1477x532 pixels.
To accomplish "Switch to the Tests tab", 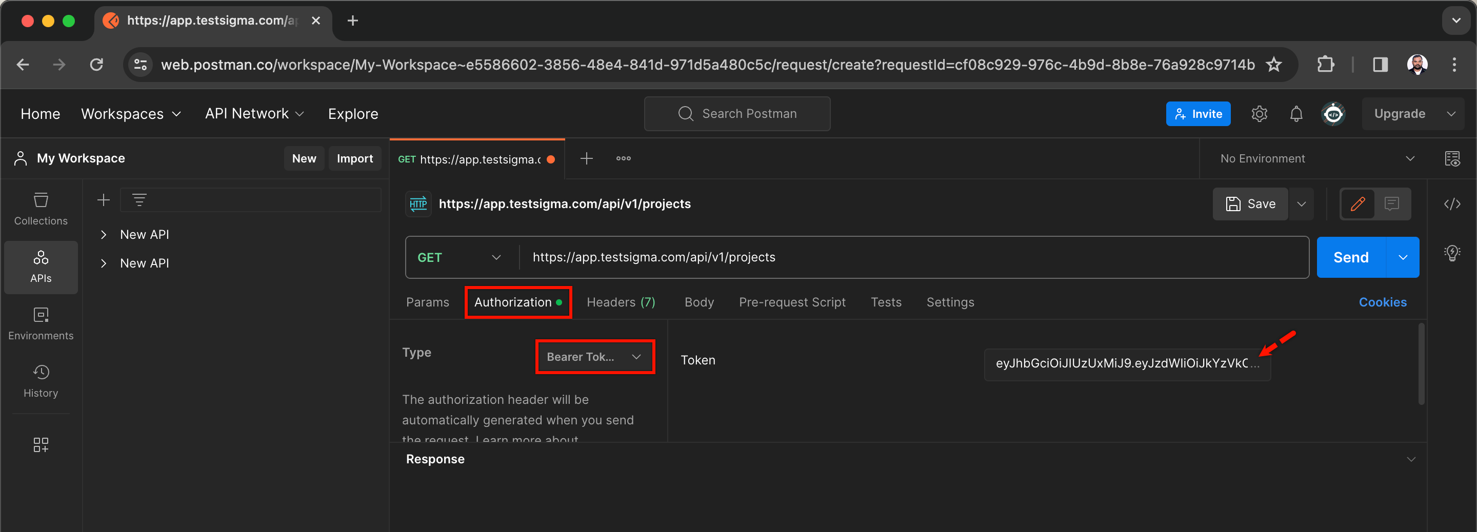I will 886,302.
